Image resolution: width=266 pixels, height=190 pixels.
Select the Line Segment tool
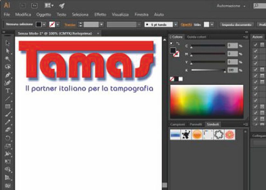[7, 98]
